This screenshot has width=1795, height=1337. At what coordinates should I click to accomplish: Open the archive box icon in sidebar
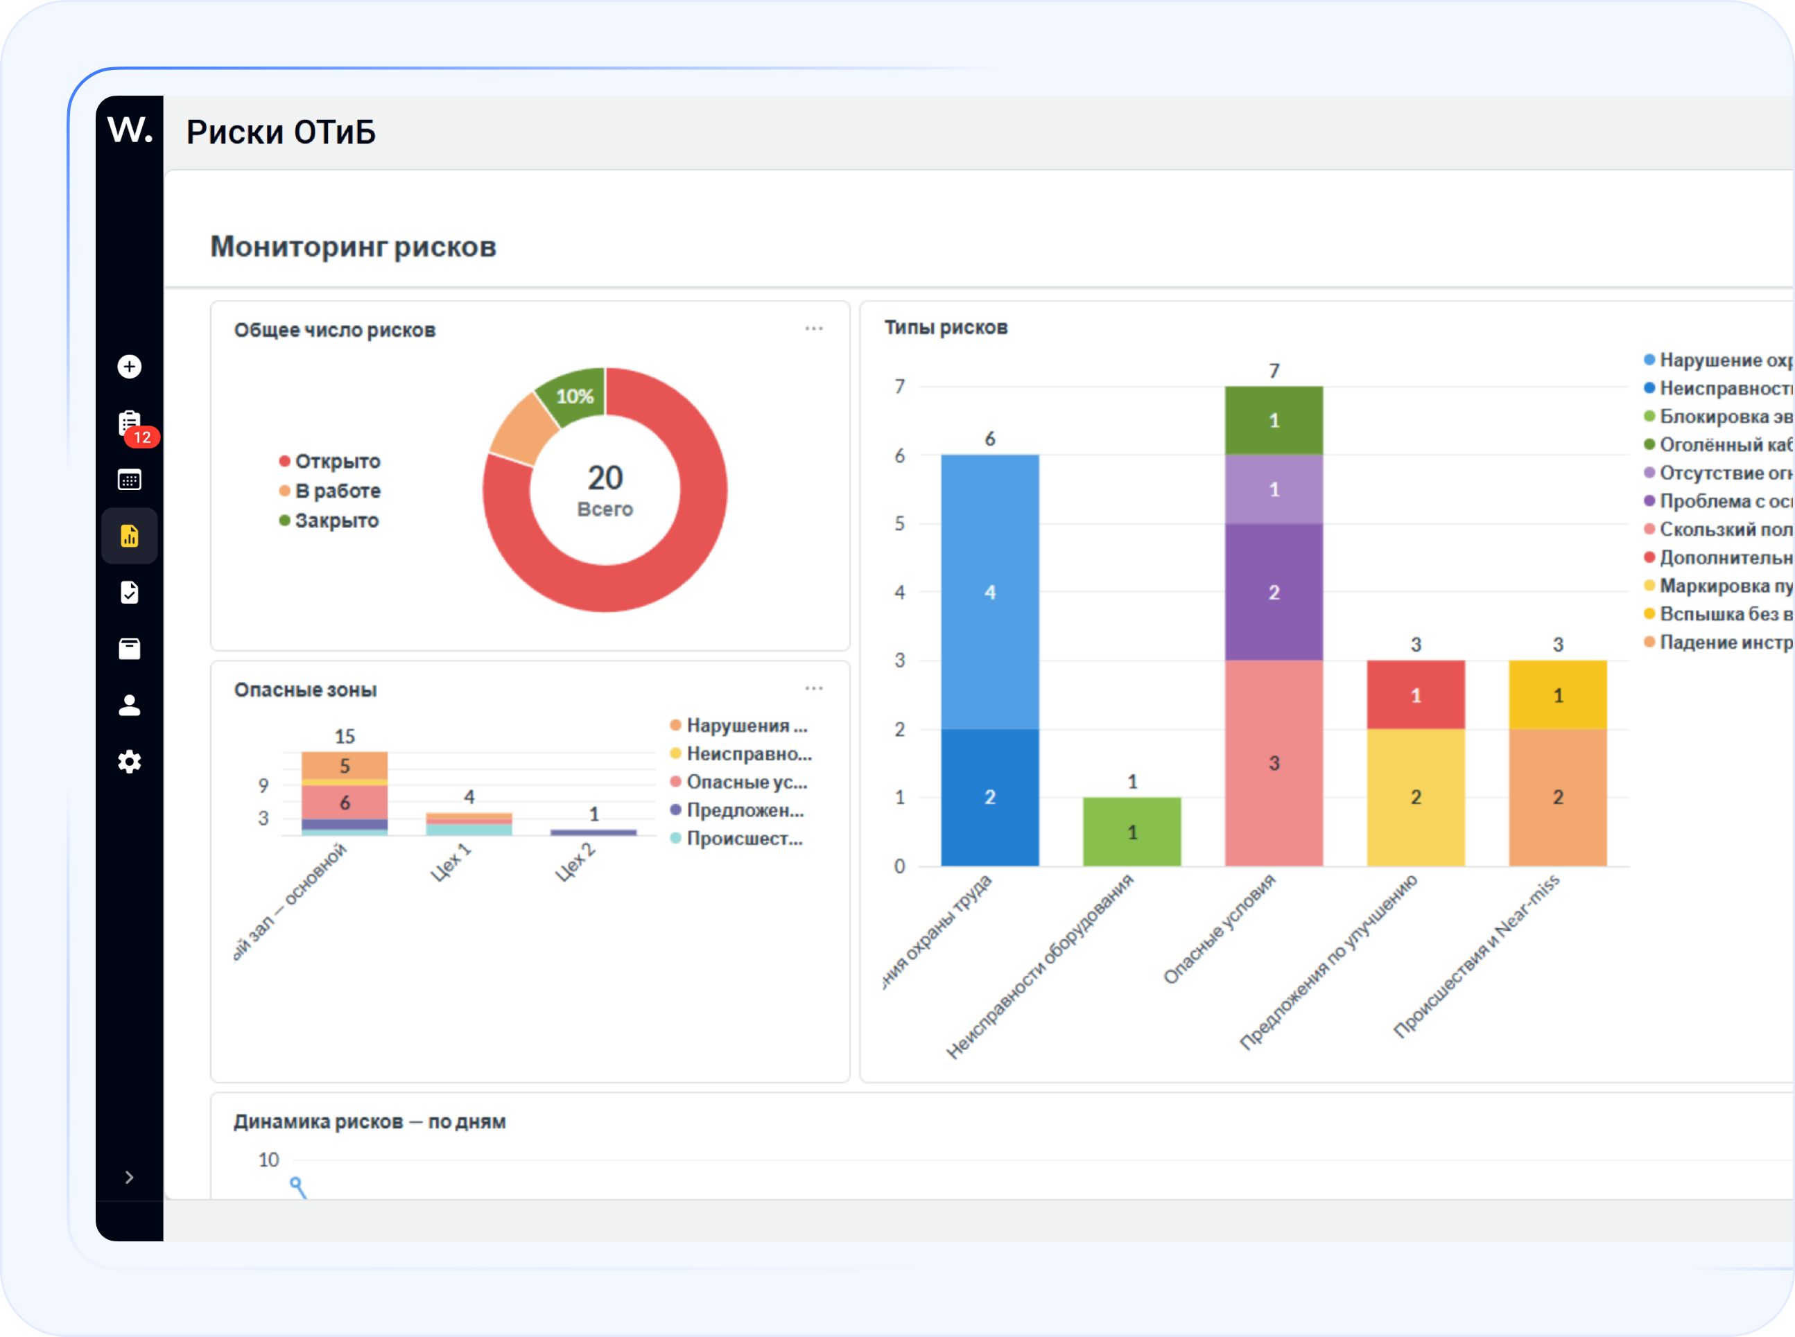tap(130, 649)
